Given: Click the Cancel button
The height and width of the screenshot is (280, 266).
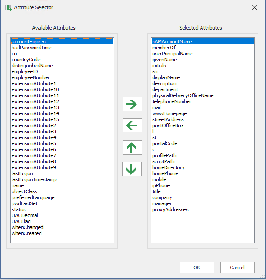Looking at the screenshot, I should pos(237,268).
